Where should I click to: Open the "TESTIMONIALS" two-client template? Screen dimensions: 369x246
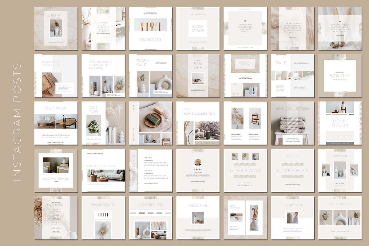[151, 170]
